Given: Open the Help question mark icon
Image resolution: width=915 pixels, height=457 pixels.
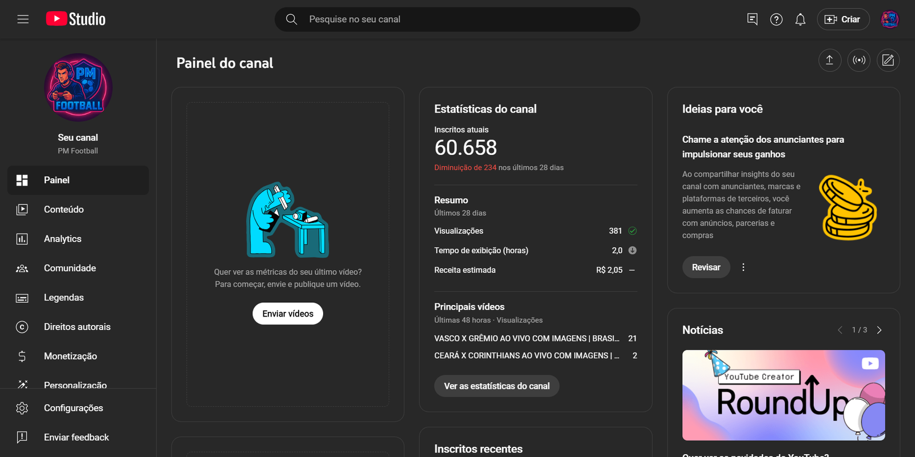Looking at the screenshot, I should pos(777,19).
